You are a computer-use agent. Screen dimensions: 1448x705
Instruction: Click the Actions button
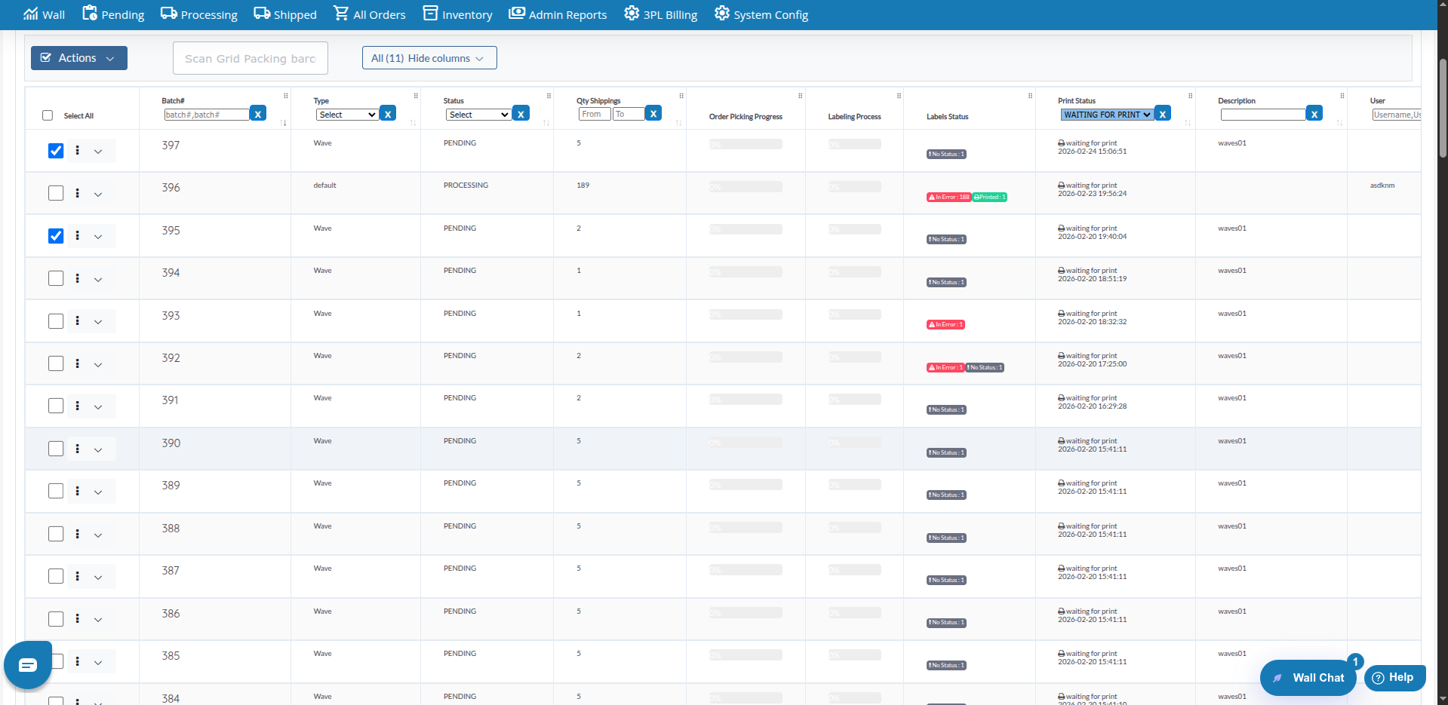[x=78, y=58]
